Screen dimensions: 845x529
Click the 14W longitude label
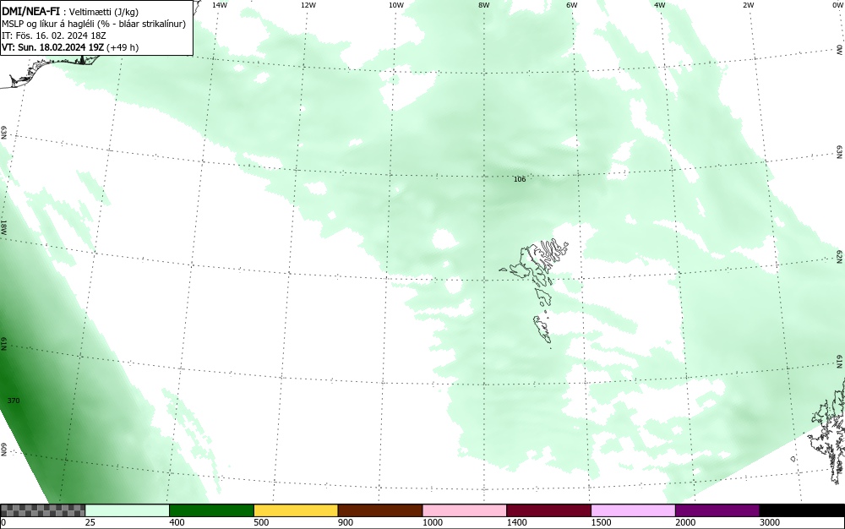pyautogui.click(x=220, y=5)
